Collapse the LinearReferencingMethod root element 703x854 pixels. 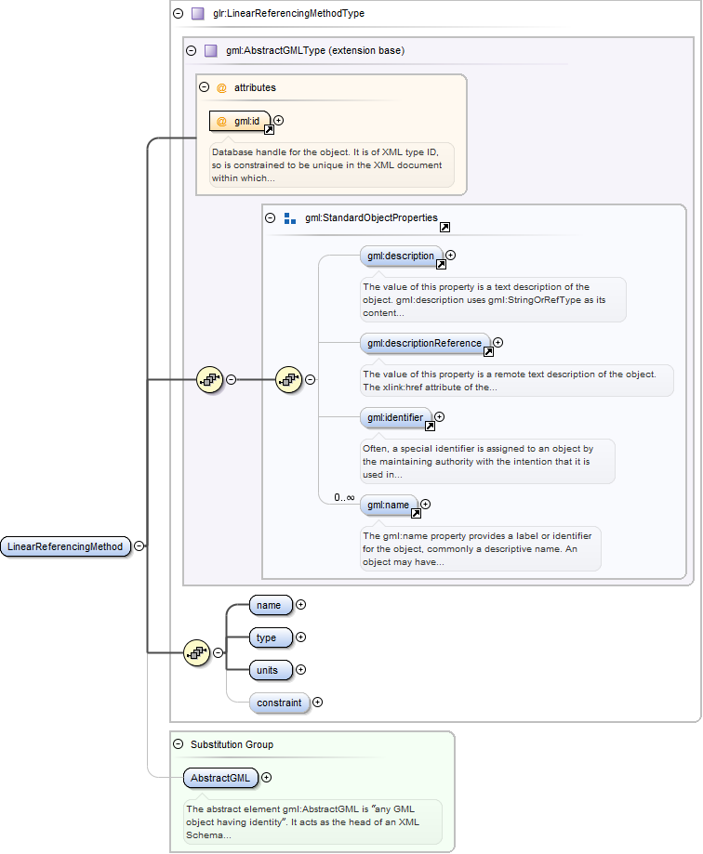pos(139,546)
